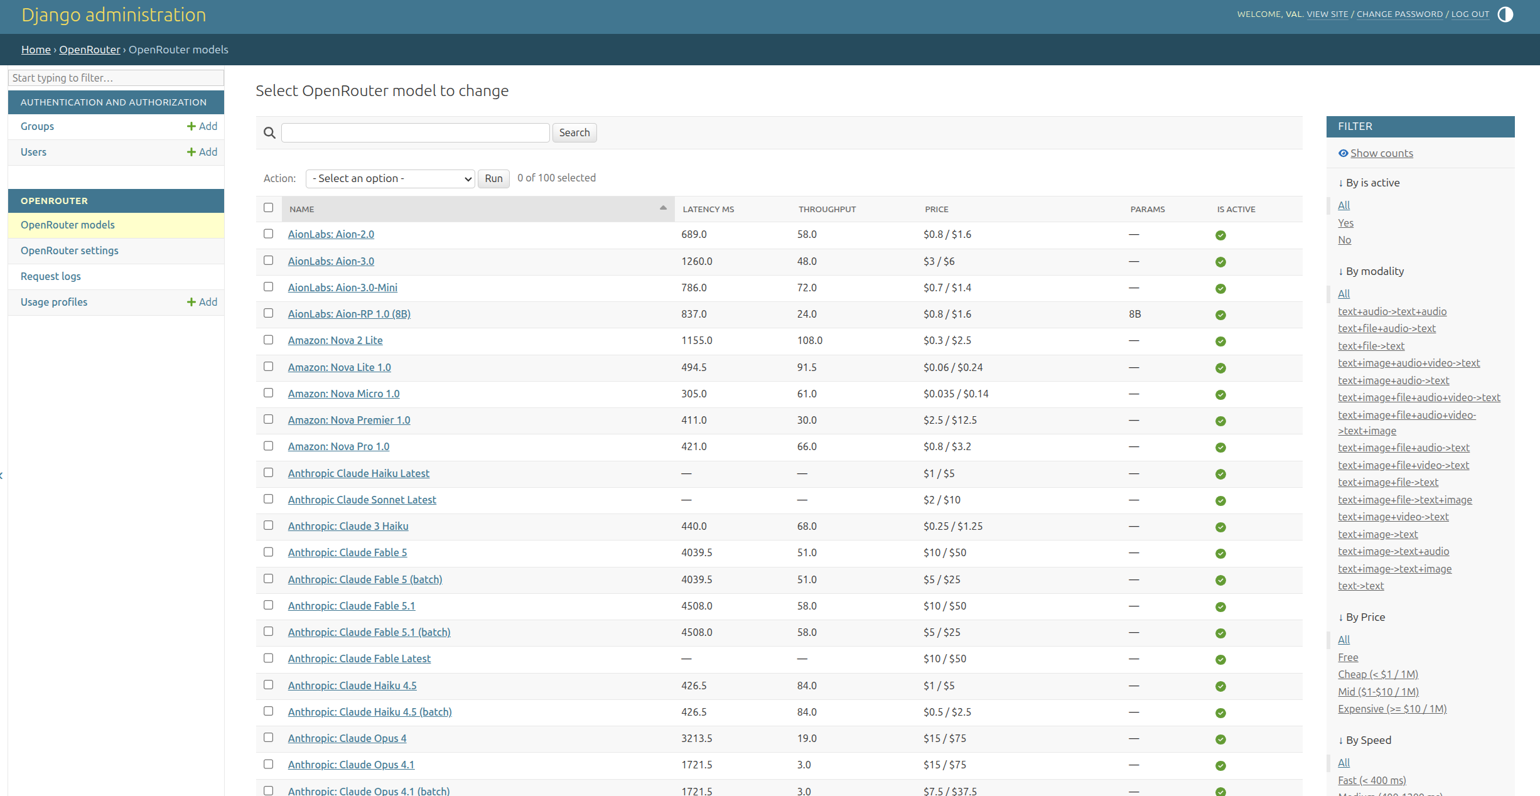Click the OpenRouter section header in sidebar

point(54,201)
